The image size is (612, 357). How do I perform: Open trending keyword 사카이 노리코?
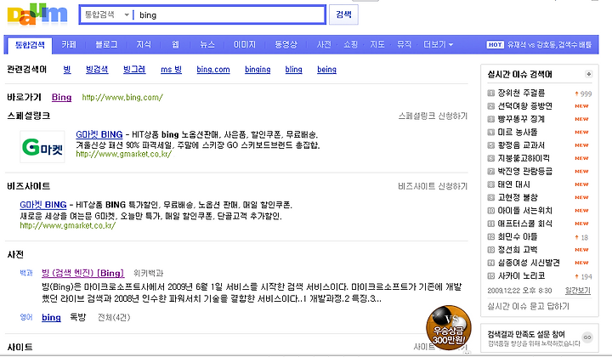pyautogui.click(x=521, y=276)
